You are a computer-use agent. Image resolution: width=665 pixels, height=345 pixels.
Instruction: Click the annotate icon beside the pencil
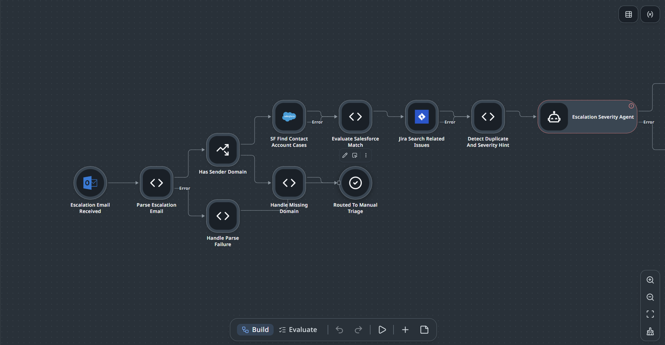355,155
